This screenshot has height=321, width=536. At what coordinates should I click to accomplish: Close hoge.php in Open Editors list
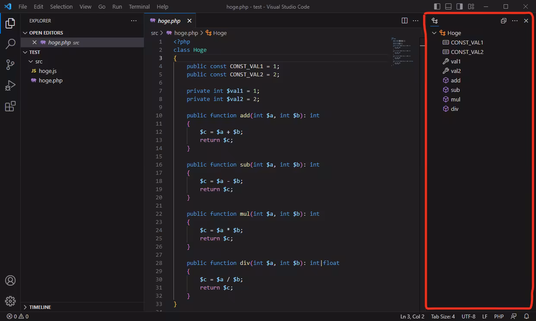point(35,42)
